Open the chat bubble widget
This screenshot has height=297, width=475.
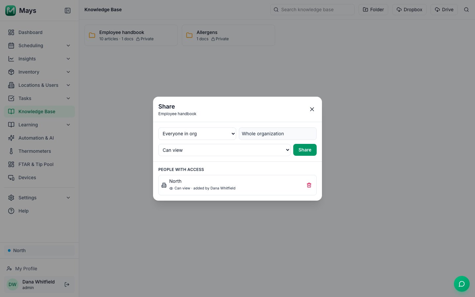tap(462, 284)
